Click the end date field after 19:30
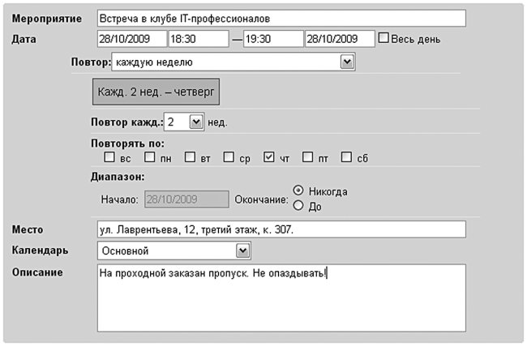The height and width of the screenshot is (347, 527). [x=340, y=39]
